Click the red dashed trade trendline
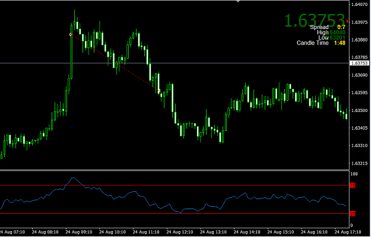Screen dimensions: 371x237 pos(115,63)
